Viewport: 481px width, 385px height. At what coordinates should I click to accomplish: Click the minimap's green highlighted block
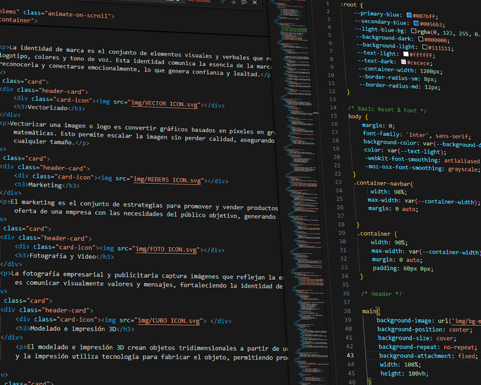pos(294,29)
